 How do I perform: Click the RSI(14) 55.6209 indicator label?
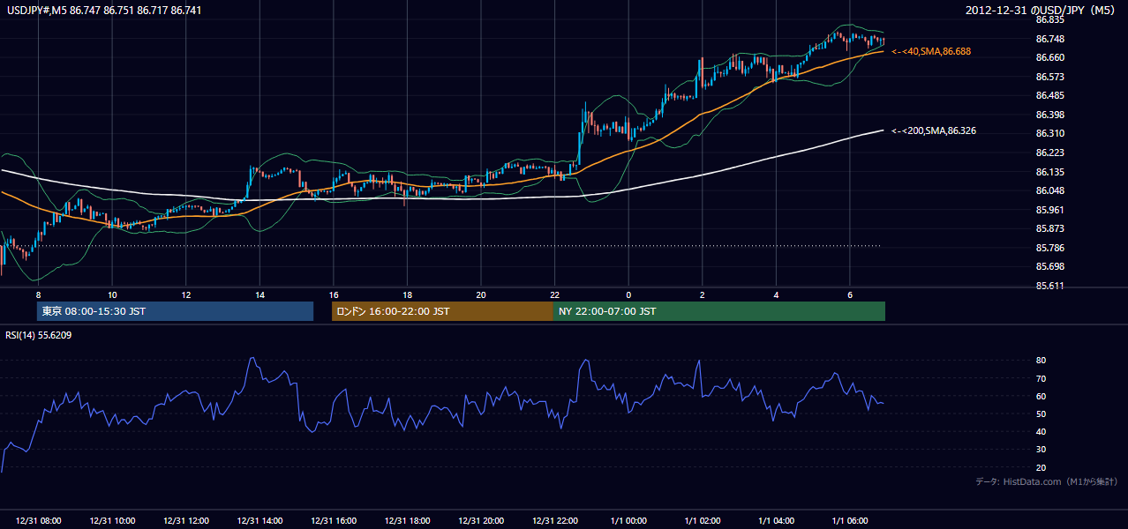[39, 335]
